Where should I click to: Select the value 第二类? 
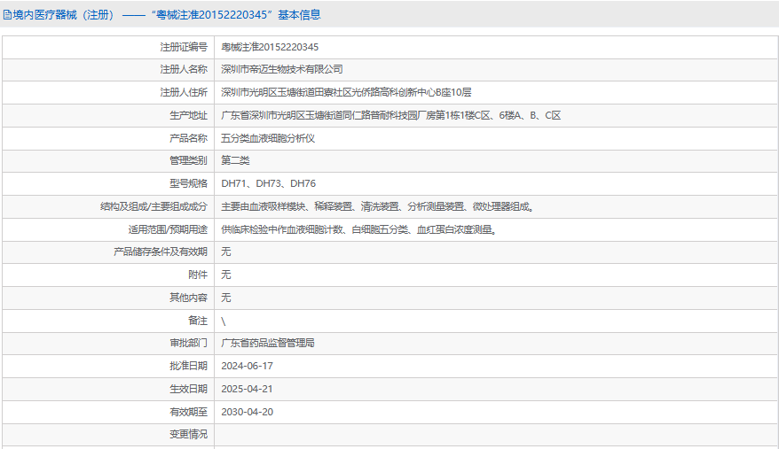(235, 161)
